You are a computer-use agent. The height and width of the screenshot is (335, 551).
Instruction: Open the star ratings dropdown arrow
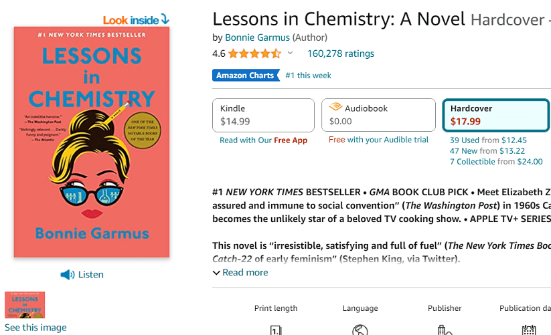(x=290, y=53)
